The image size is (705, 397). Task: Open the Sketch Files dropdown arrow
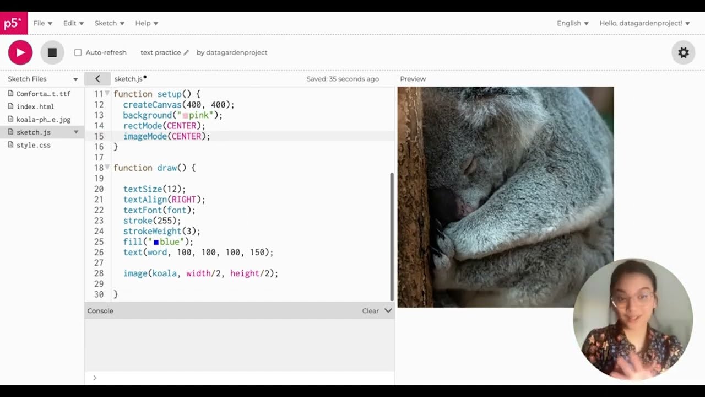75,79
